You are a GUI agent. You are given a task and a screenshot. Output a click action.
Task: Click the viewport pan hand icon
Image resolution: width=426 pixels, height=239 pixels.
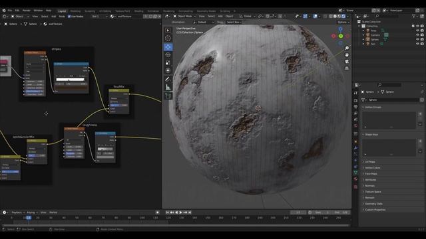tap(347, 55)
